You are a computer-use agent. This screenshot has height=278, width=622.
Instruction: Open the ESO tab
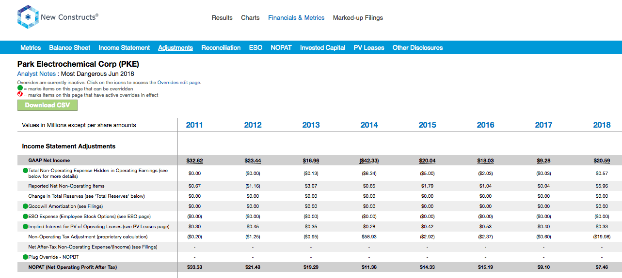255,47
